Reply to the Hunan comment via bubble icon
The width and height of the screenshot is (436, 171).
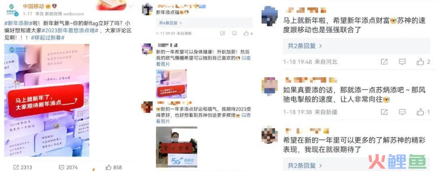coord(234,33)
